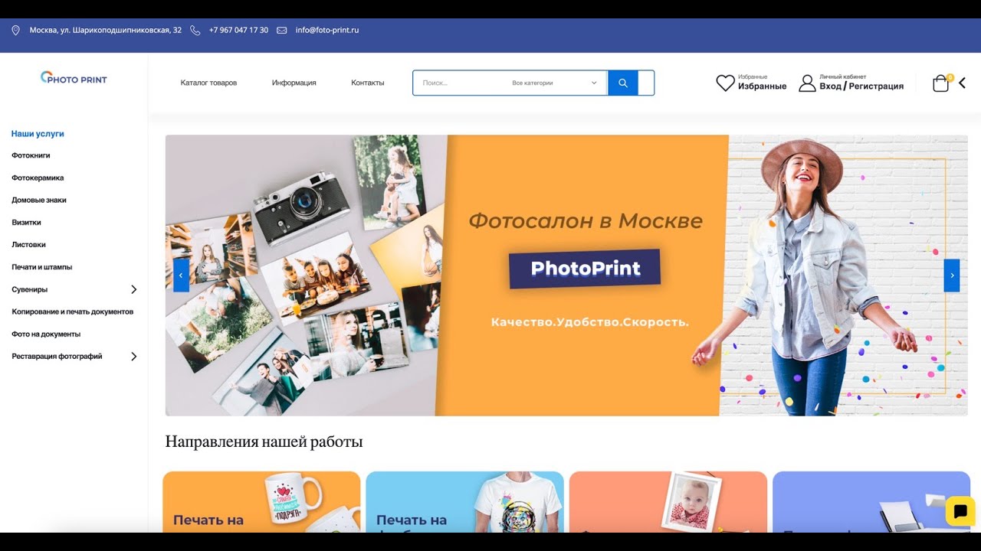Click into the Поиск search field
981x551 pixels.
pyautogui.click(x=460, y=83)
